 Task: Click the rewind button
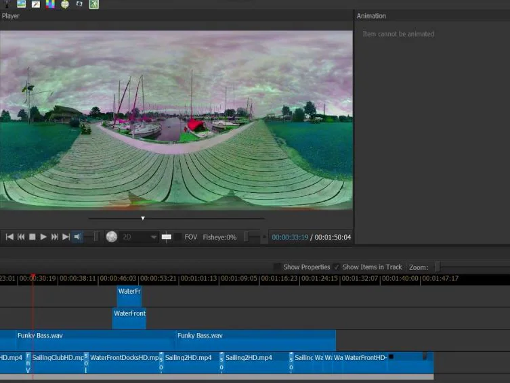coord(21,237)
